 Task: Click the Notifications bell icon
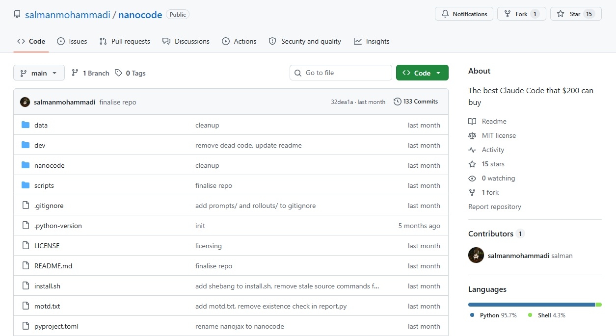445,14
